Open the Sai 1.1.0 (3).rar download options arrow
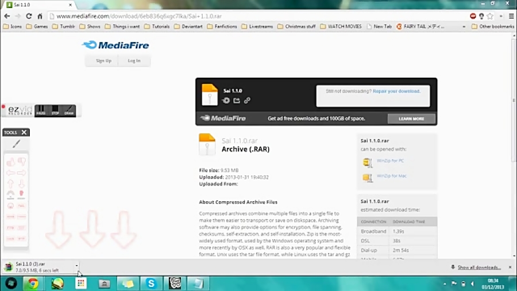The height and width of the screenshot is (291, 517). 76,265
